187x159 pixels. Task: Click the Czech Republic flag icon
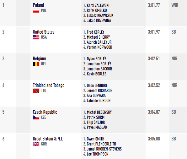(36, 118)
